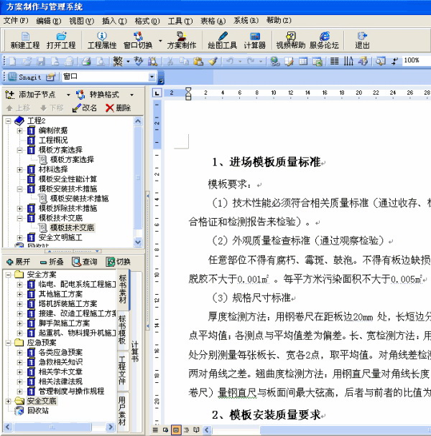
Task: Collapse the 模板方案选择 tree node
Action: (x=19, y=150)
